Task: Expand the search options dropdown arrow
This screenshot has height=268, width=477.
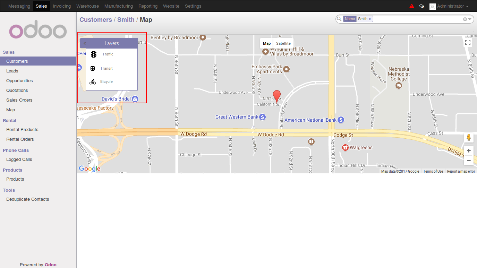Action: (x=470, y=19)
